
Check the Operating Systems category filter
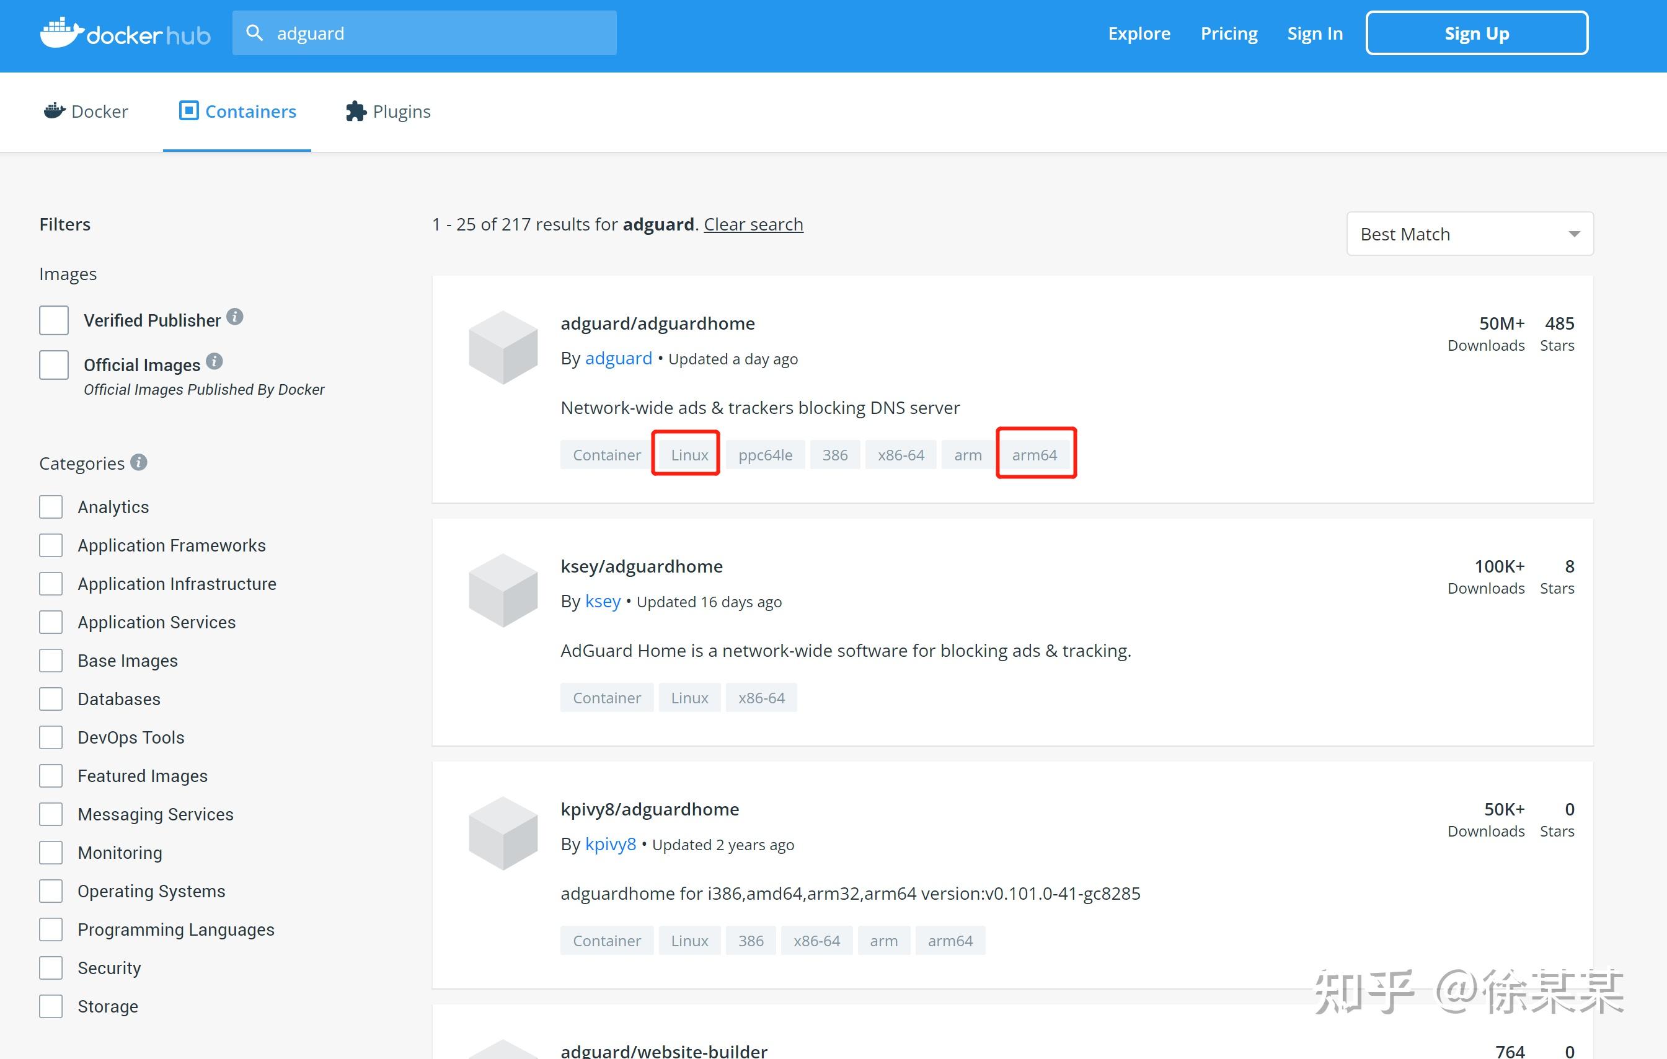(51, 891)
